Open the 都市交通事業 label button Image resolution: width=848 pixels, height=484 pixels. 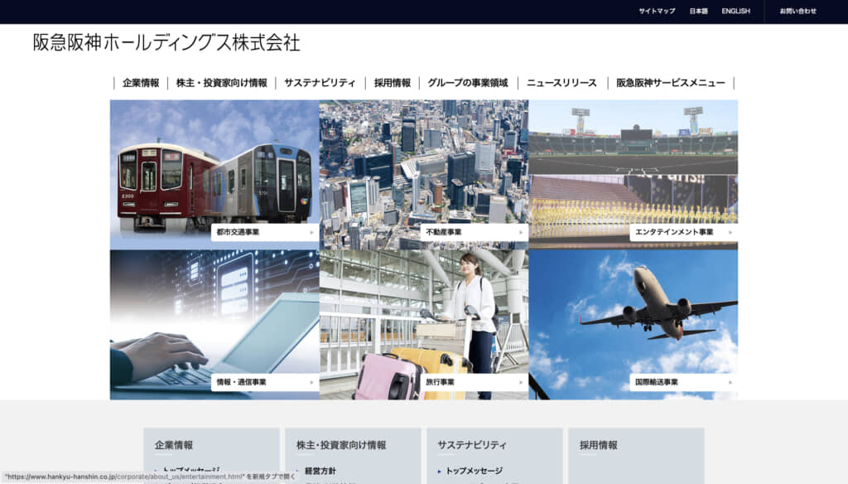(x=265, y=232)
